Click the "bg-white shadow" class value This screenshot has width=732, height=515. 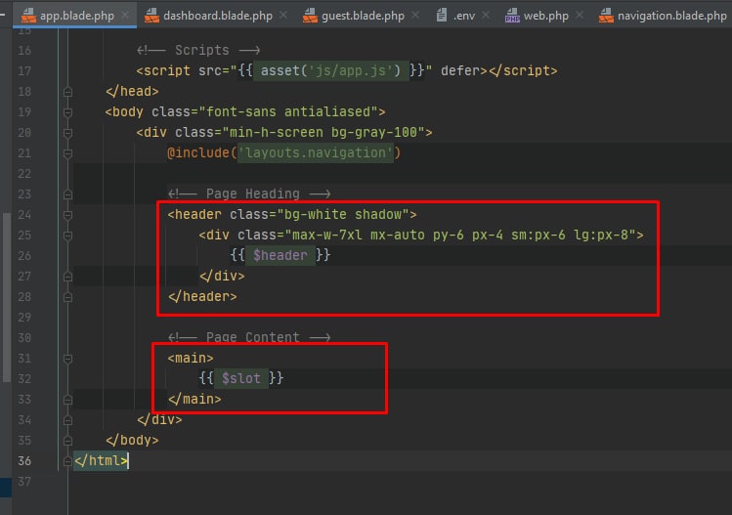coord(343,214)
